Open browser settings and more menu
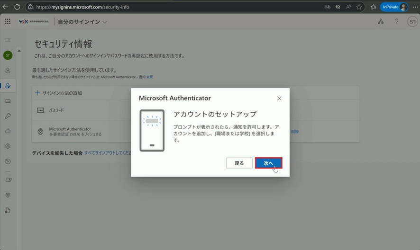The width and height of the screenshot is (420, 250). (x=415, y=7)
